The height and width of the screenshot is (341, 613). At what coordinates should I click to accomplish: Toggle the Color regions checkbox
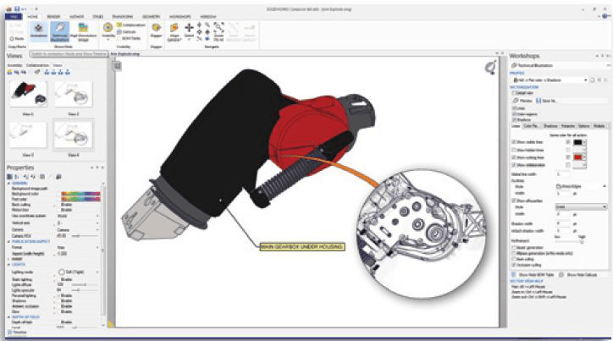[514, 114]
